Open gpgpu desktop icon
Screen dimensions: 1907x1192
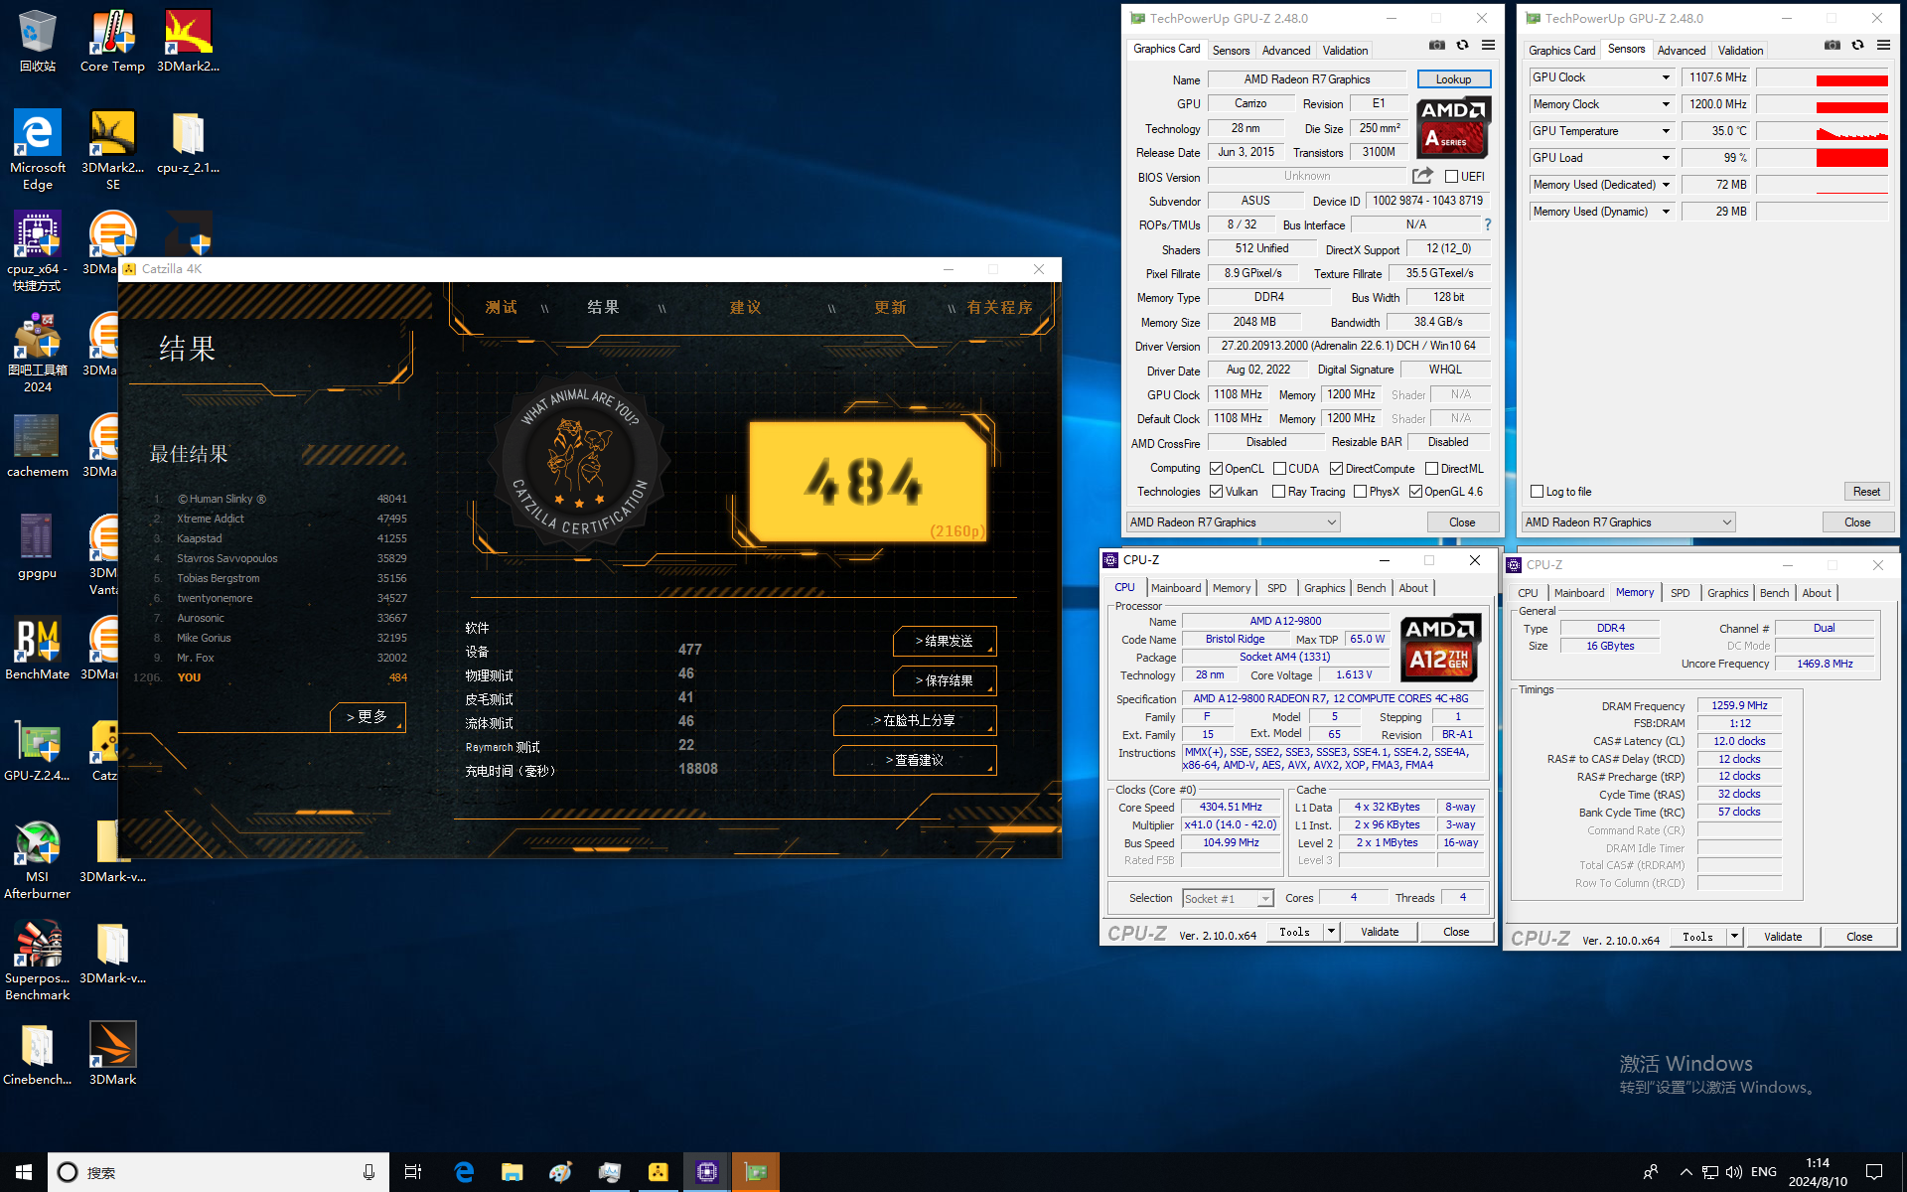click(37, 547)
